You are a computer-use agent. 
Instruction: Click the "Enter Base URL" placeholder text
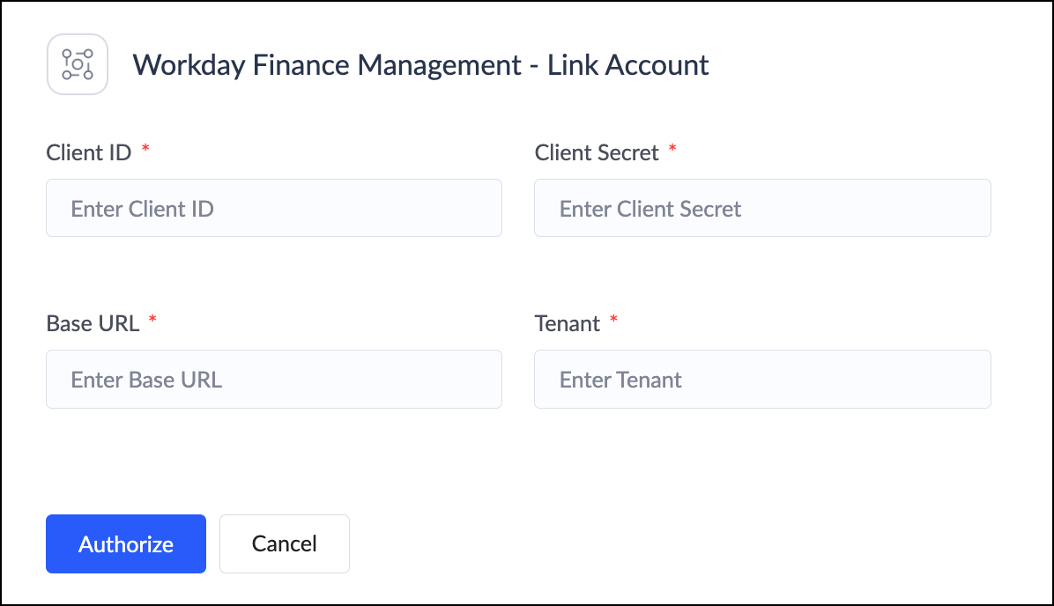146,381
